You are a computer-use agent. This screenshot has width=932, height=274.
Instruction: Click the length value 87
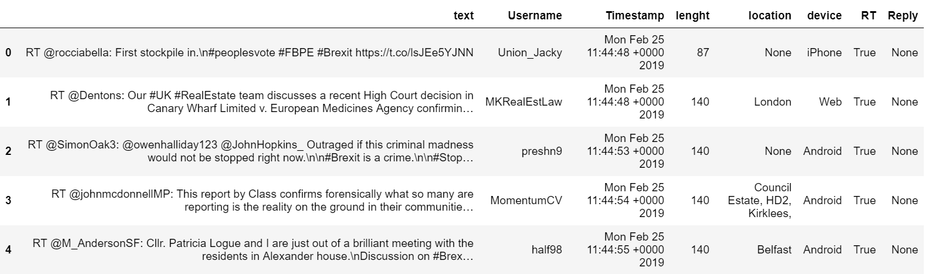coord(703,53)
